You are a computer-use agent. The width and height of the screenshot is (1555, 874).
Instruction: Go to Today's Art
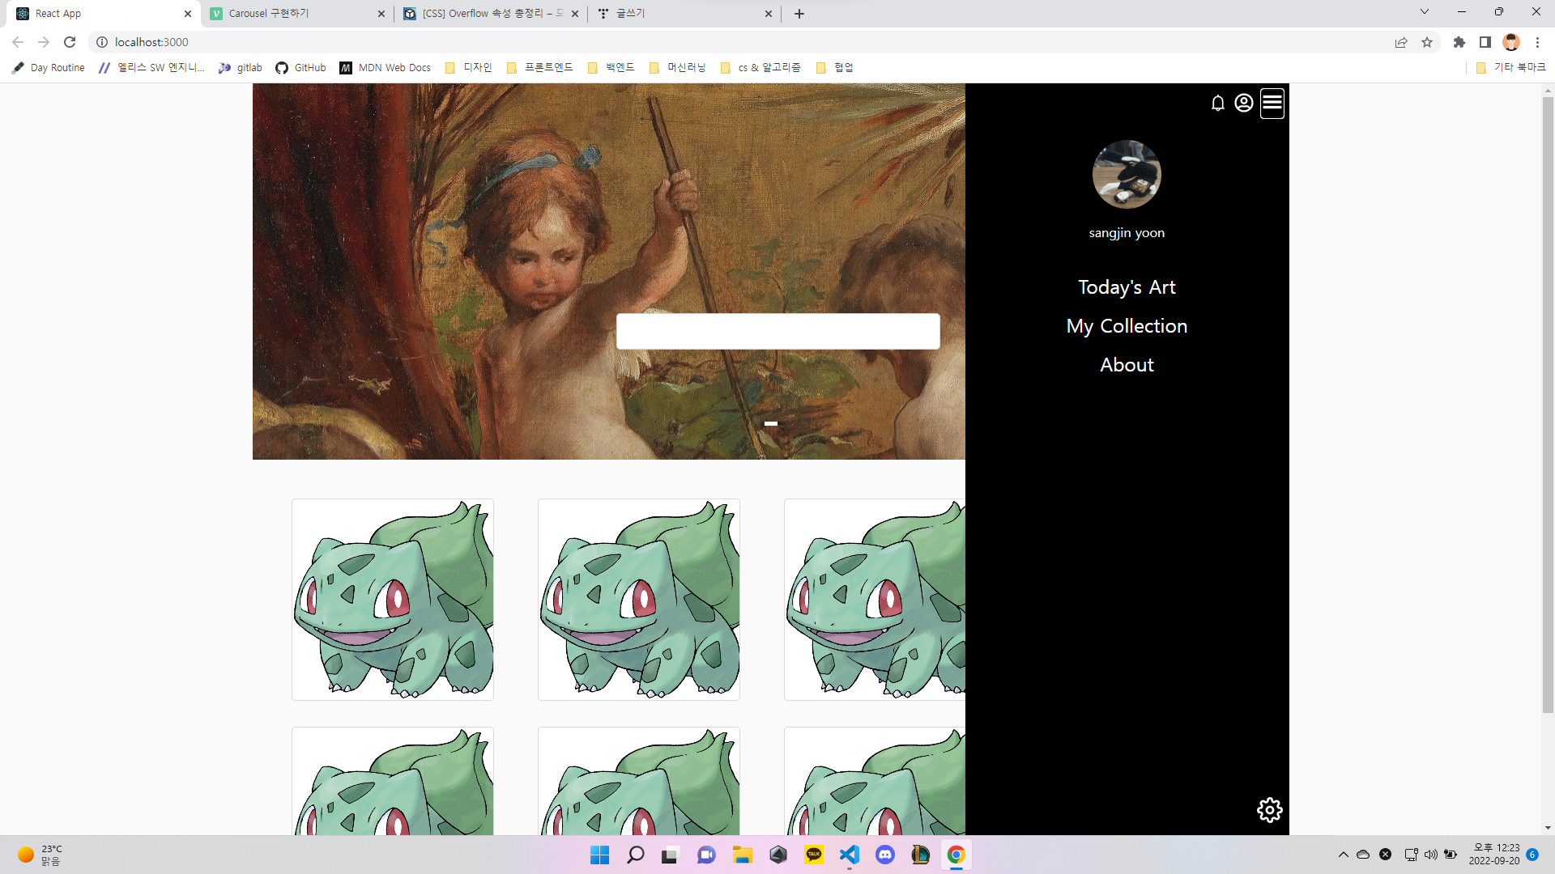[x=1127, y=287]
